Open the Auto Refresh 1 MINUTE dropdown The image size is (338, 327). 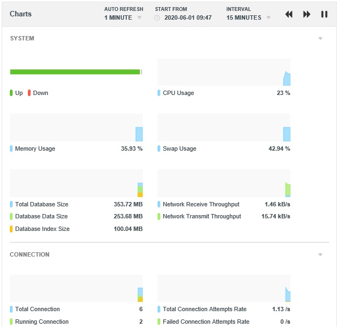pyautogui.click(x=123, y=17)
